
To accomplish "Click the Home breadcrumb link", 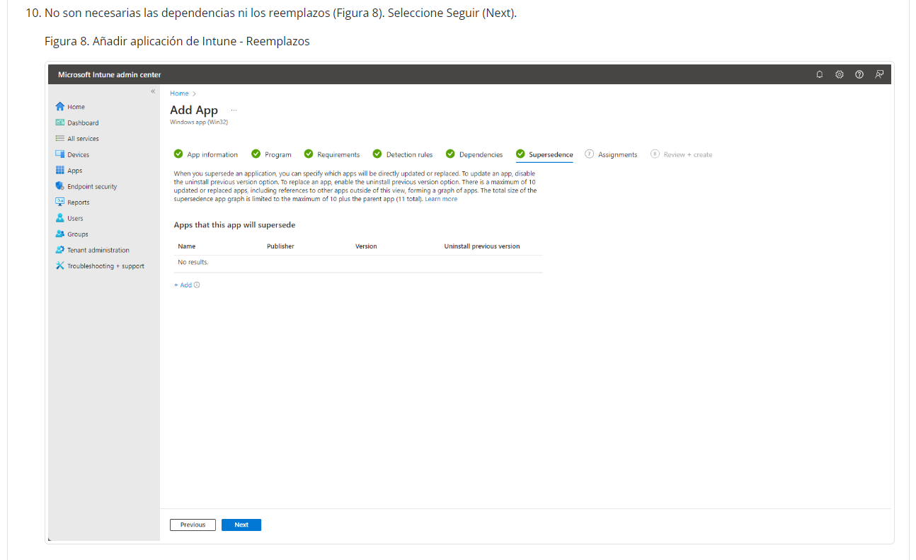I will (179, 93).
